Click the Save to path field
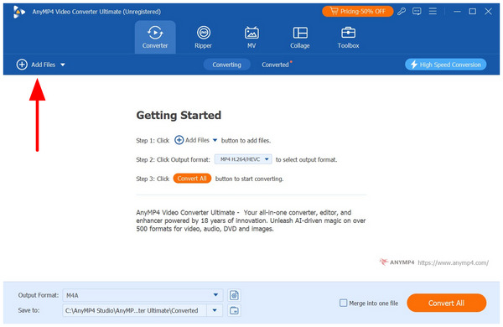503x327 pixels. tap(134, 310)
